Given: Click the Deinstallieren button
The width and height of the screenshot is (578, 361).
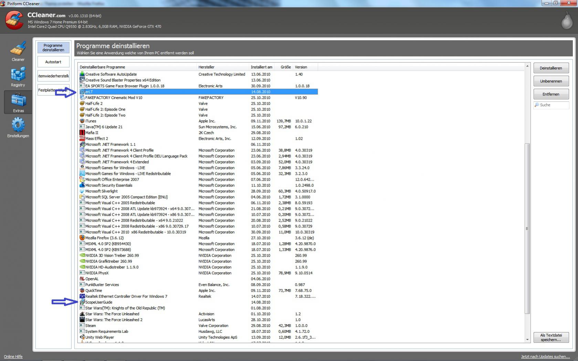Looking at the screenshot, I should [551, 68].
